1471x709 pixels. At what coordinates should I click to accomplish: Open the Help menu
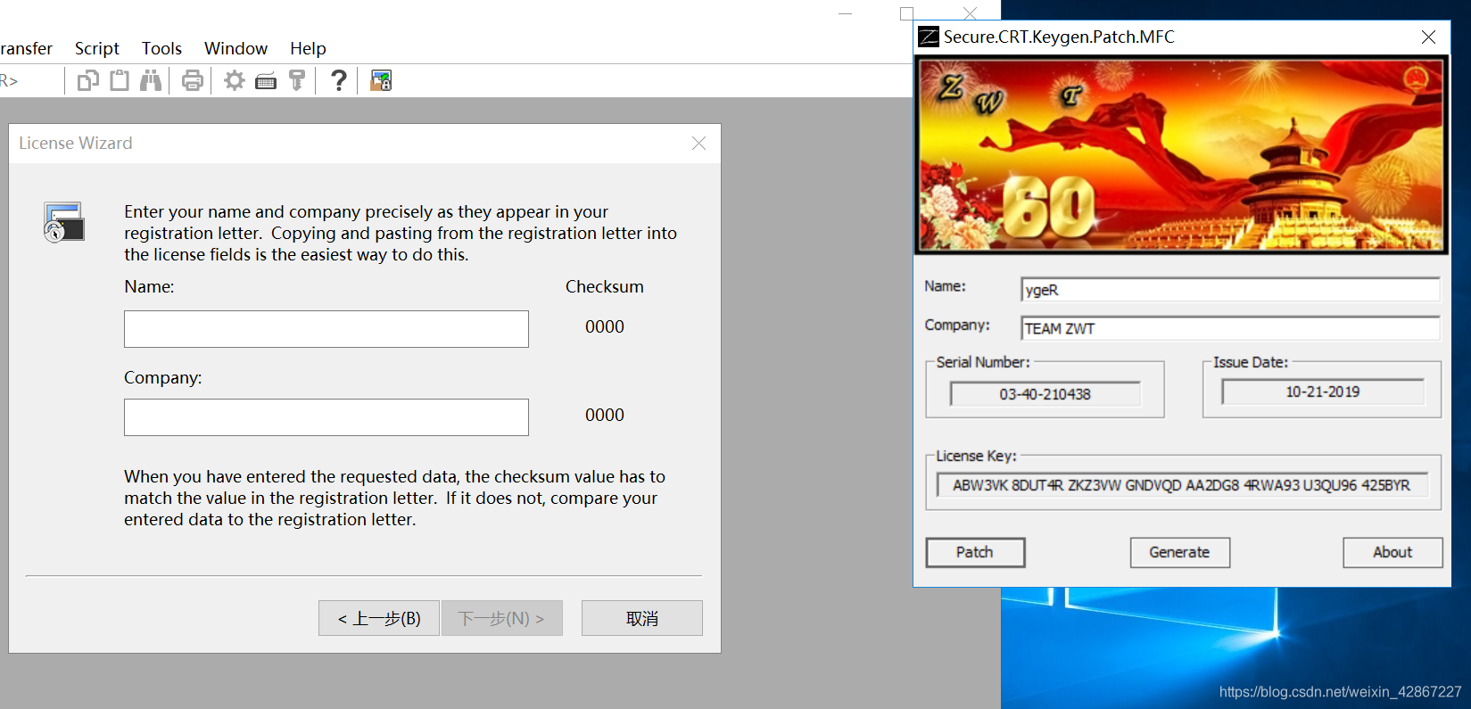pyautogui.click(x=308, y=48)
